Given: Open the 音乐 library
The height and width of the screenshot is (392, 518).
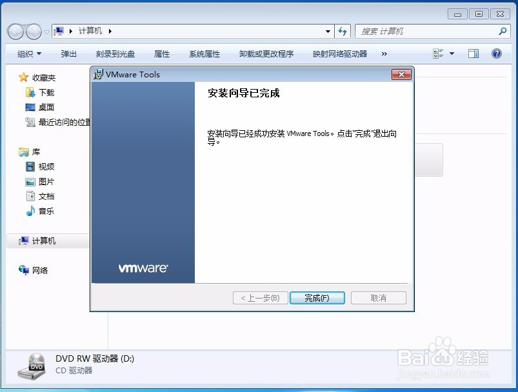Looking at the screenshot, I should (x=46, y=211).
